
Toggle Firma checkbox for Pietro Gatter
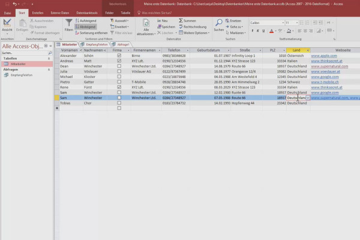119,82
